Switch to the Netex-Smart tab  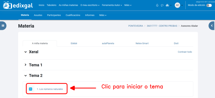(142, 43)
